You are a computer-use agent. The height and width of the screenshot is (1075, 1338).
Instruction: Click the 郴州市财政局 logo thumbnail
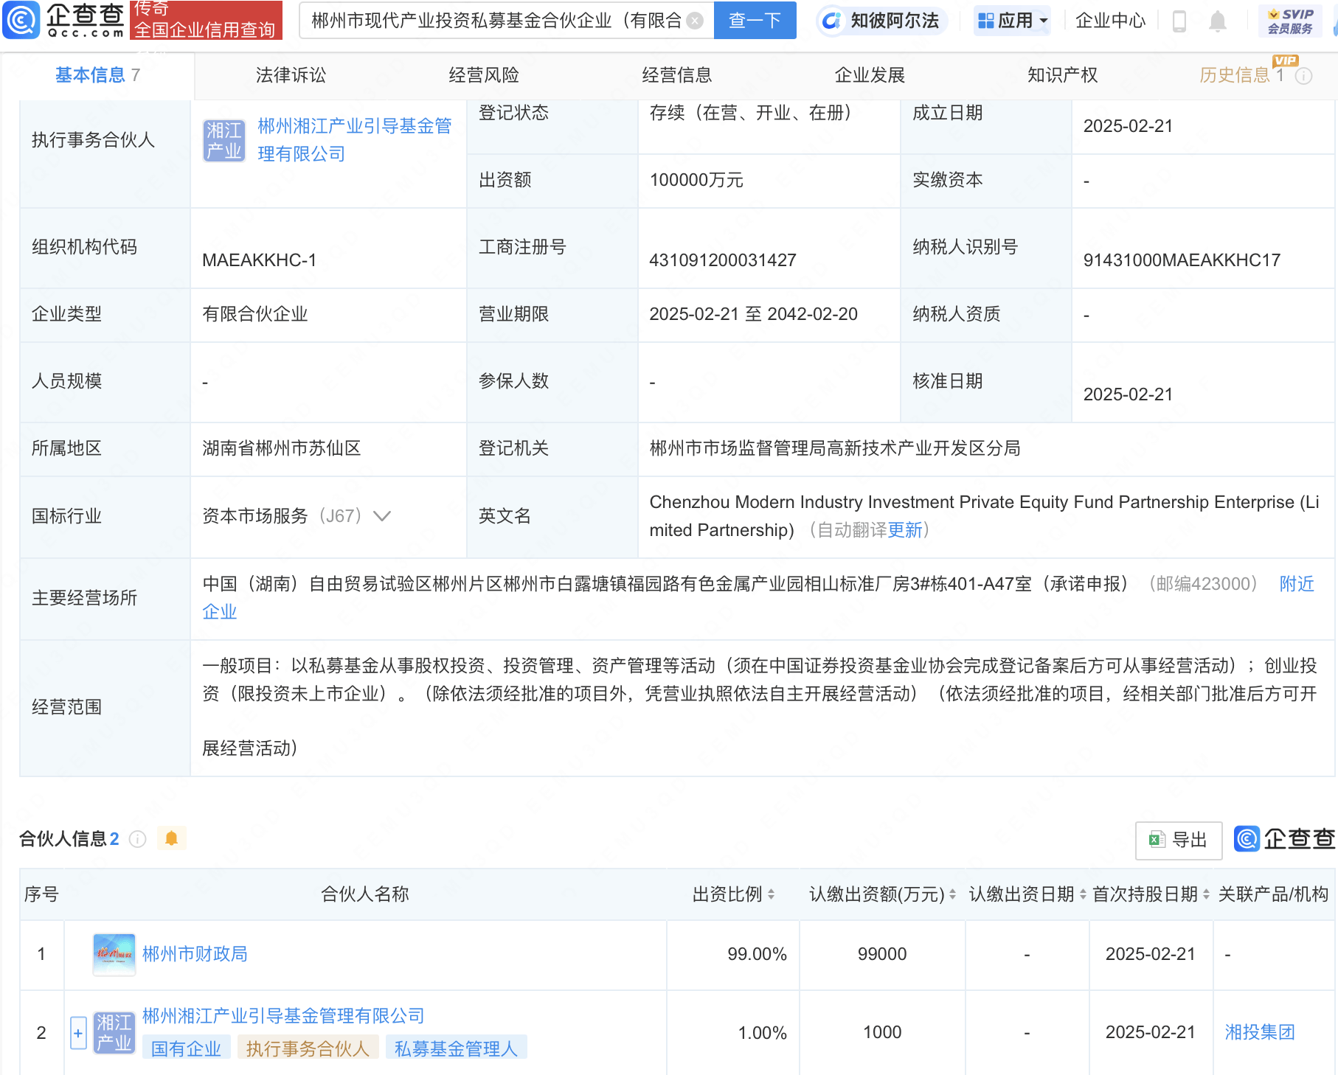pyautogui.click(x=114, y=954)
